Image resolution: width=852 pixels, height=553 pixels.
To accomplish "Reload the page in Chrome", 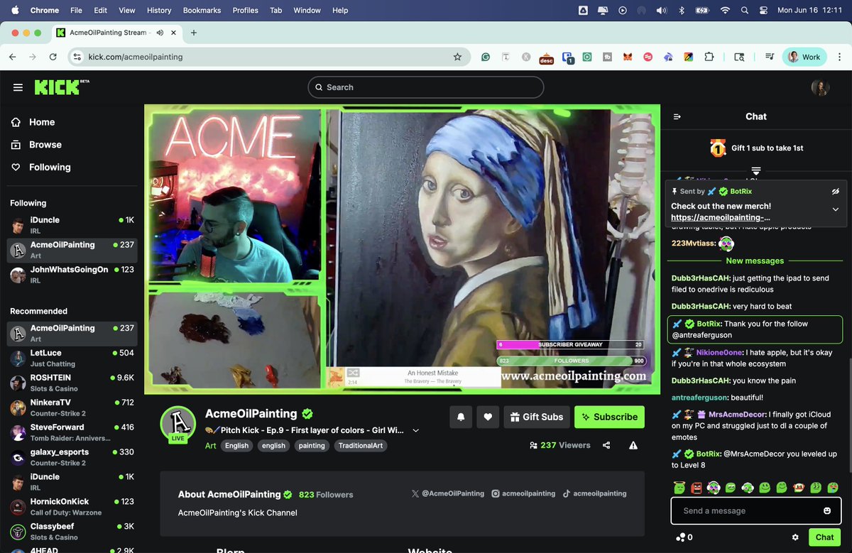I will point(53,57).
